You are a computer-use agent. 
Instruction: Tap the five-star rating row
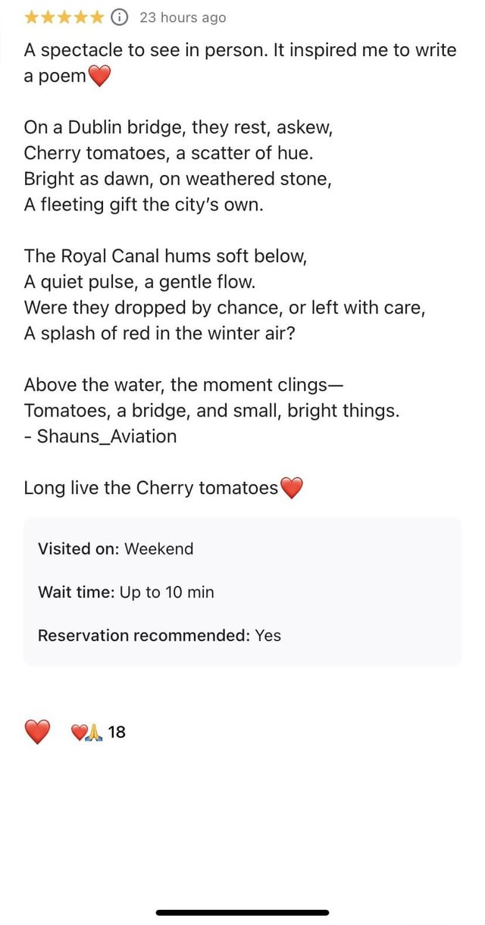pyautogui.click(x=65, y=17)
